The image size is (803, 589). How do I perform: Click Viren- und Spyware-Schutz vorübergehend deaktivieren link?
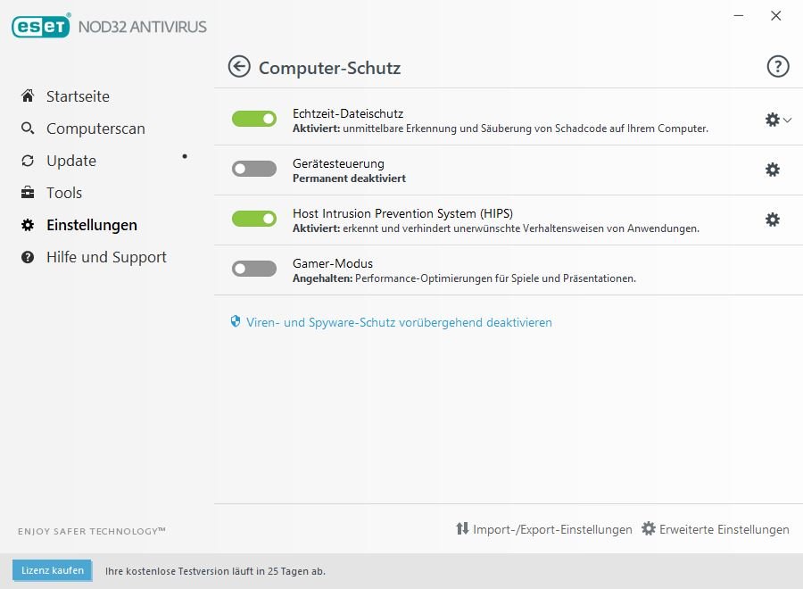pos(399,322)
